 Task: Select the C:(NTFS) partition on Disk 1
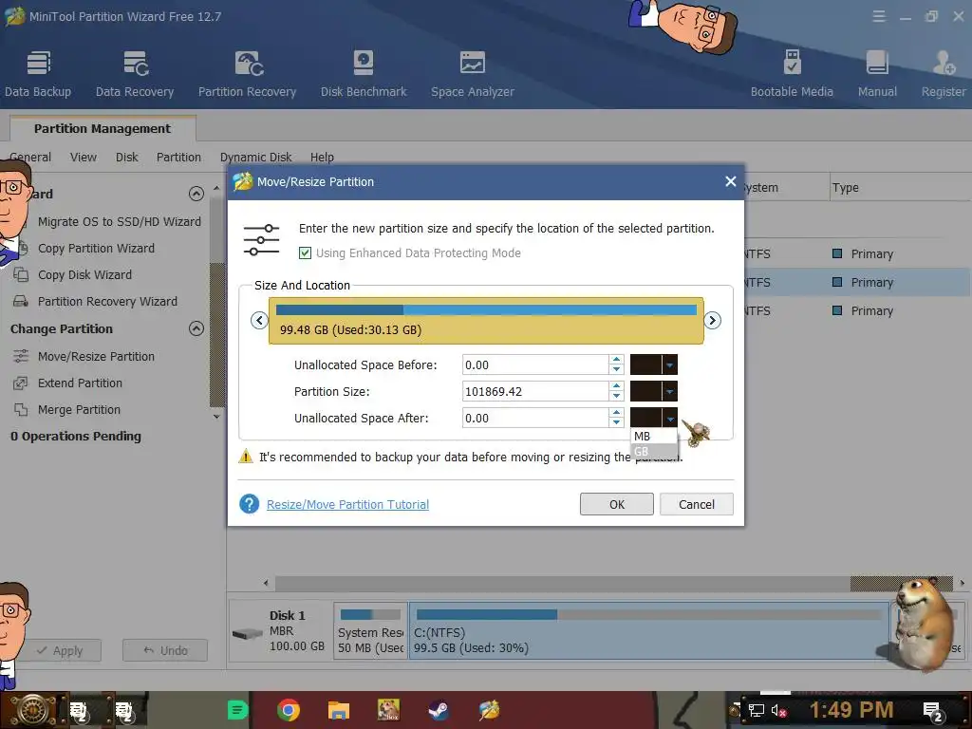coord(649,631)
